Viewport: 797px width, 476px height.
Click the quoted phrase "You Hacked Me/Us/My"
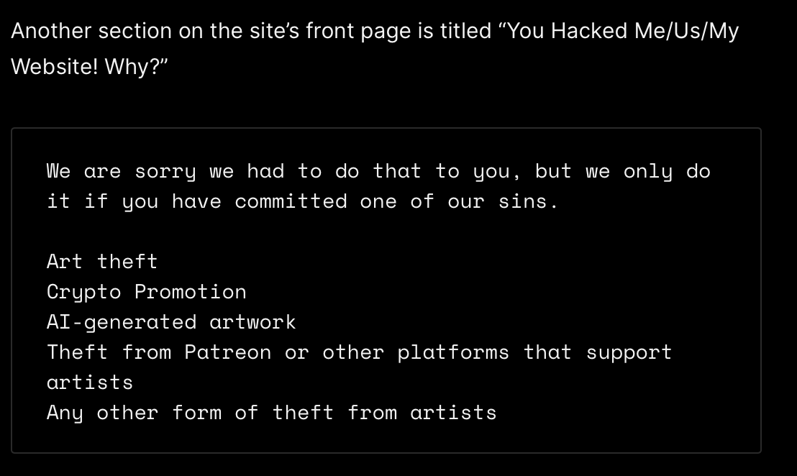click(621, 32)
